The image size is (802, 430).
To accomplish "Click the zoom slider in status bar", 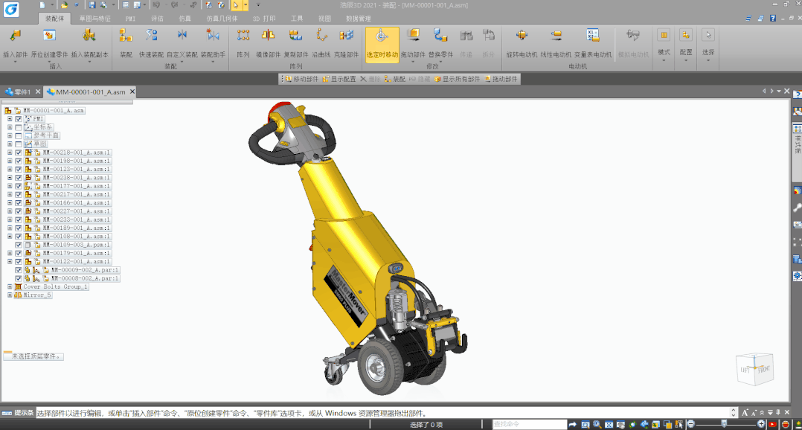I will pyautogui.click(x=723, y=424).
